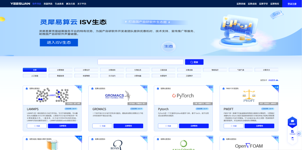Click the 申请试用 floating icon
This screenshot has width=302, height=150.
click(x=292, y=132)
